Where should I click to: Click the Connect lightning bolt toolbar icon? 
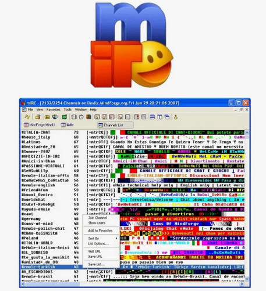click(x=27, y=117)
